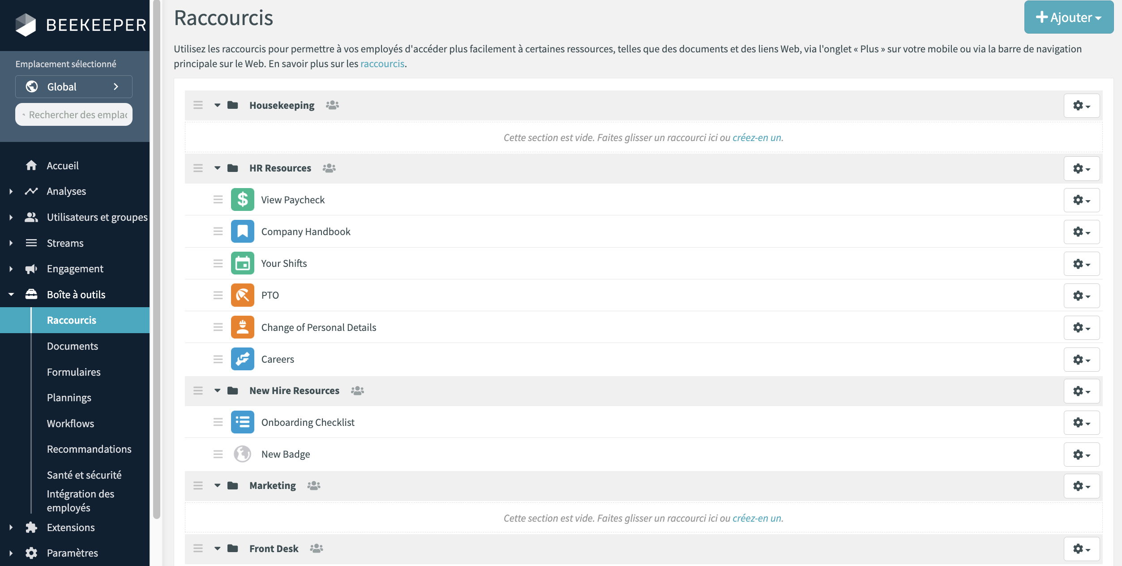The width and height of the screenshot is (1122, 566).
Task: Open the Ajouter dropdown
Action: [x=1068, y=17]
